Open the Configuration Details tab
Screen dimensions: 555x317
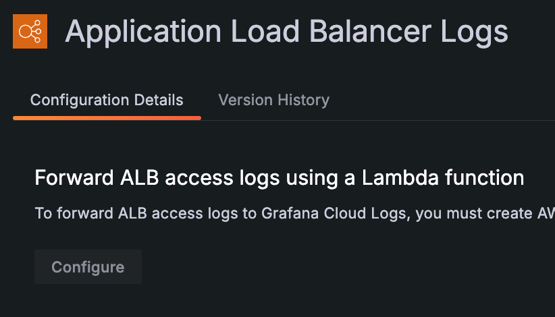(x=107, y=100)
